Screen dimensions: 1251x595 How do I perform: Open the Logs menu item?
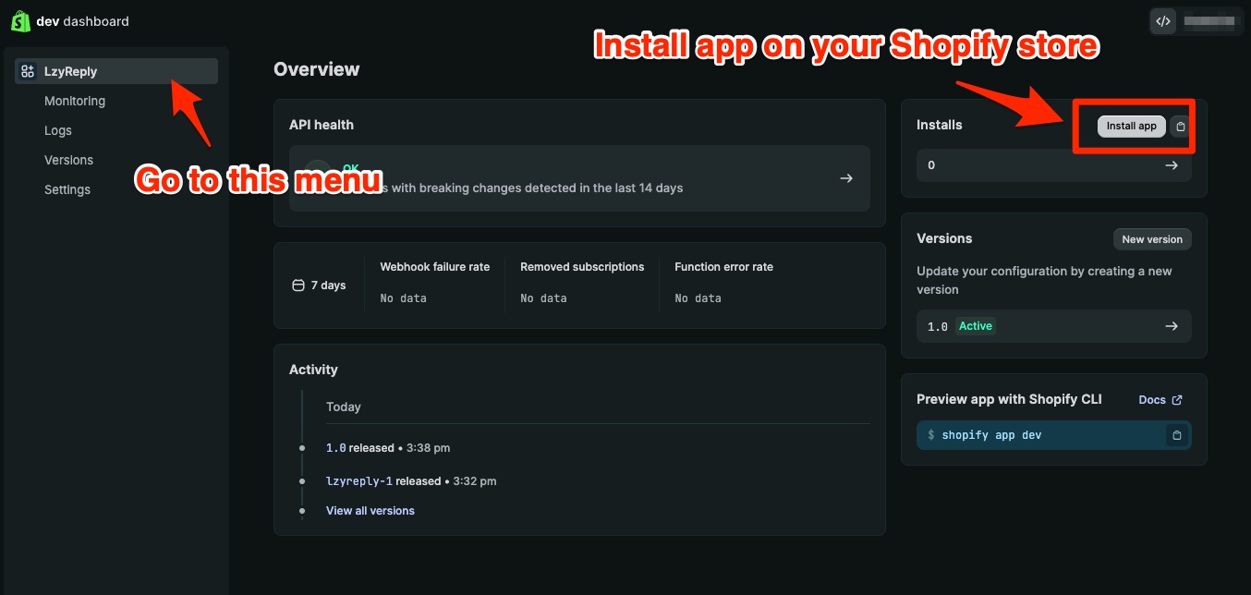point(58,130)
